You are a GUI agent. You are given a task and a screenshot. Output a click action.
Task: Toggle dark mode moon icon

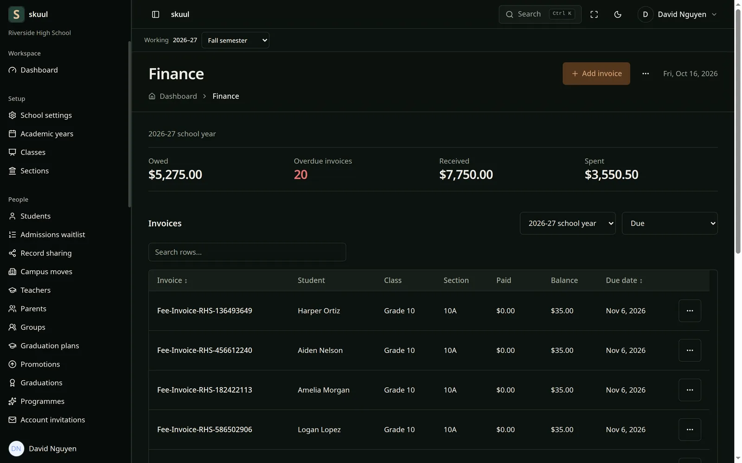point(618,14)
